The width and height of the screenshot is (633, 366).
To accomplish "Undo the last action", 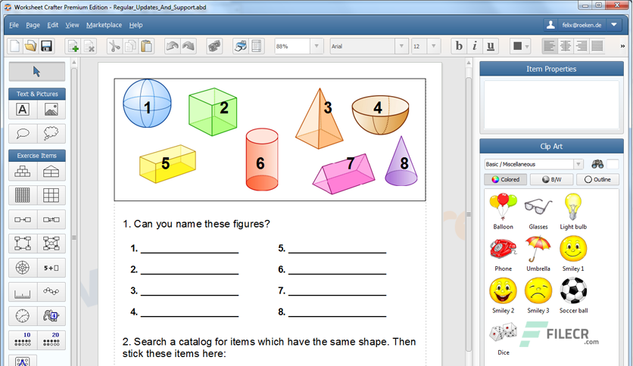I will 173,46.
